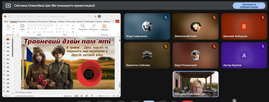
Task: Toggle Underline formatting
Action: [x=35, y=29]
